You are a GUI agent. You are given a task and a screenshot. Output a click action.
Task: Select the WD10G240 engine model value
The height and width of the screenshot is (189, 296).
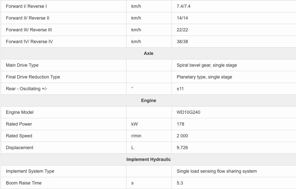(x=188, y=112)
